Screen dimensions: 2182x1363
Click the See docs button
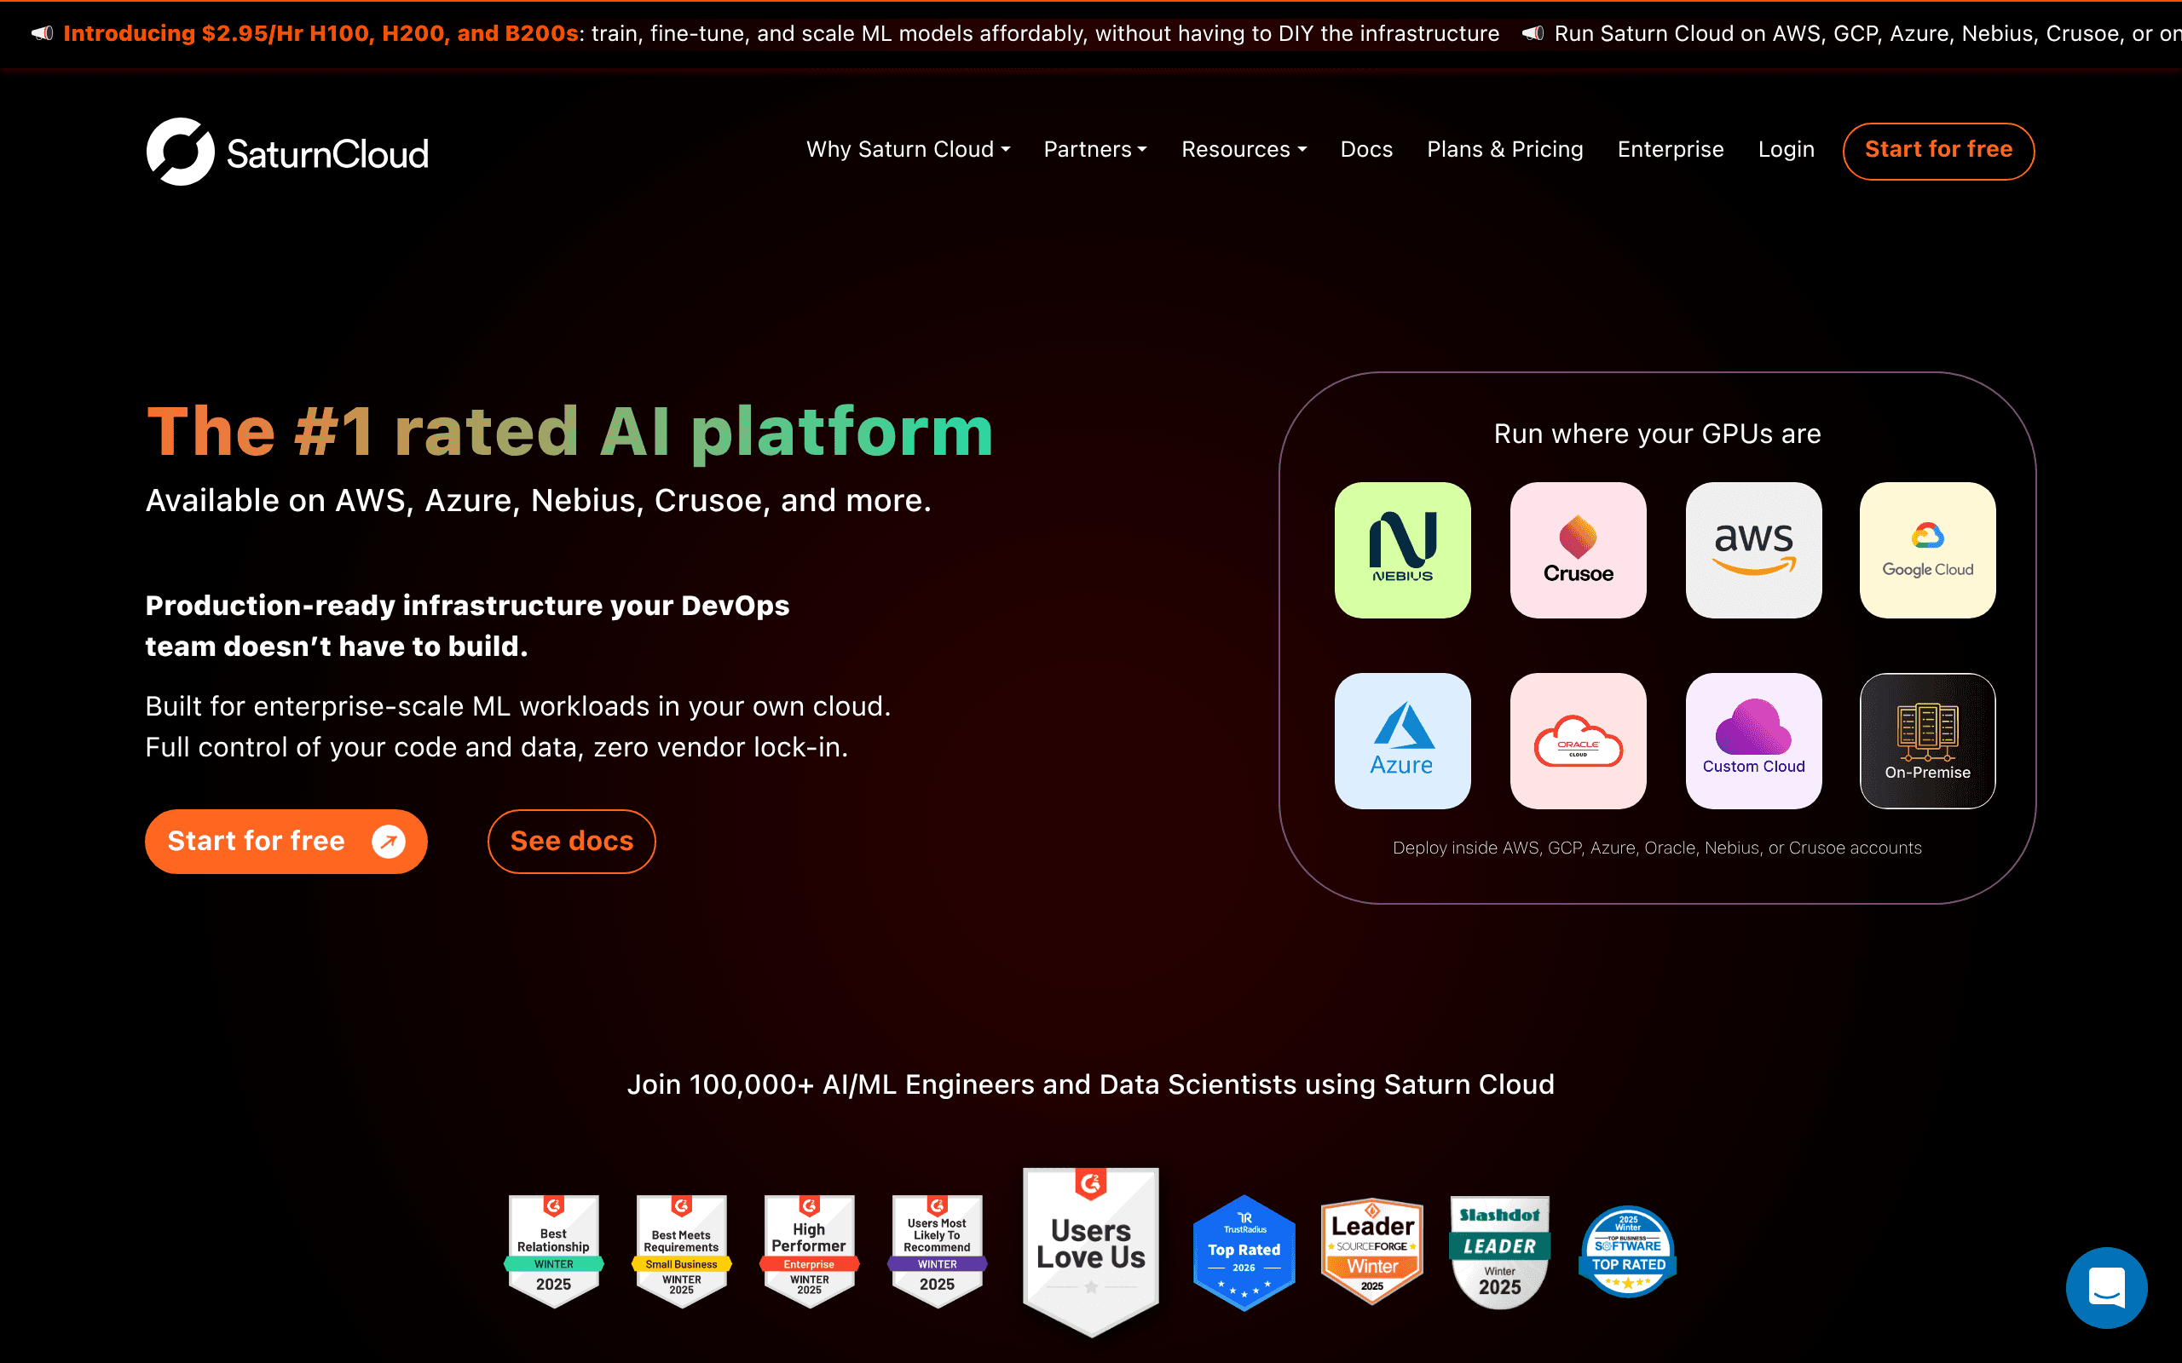pos(572,841)
